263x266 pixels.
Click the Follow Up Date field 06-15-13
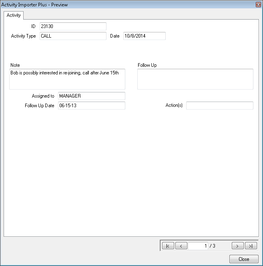tap(91, 106)
